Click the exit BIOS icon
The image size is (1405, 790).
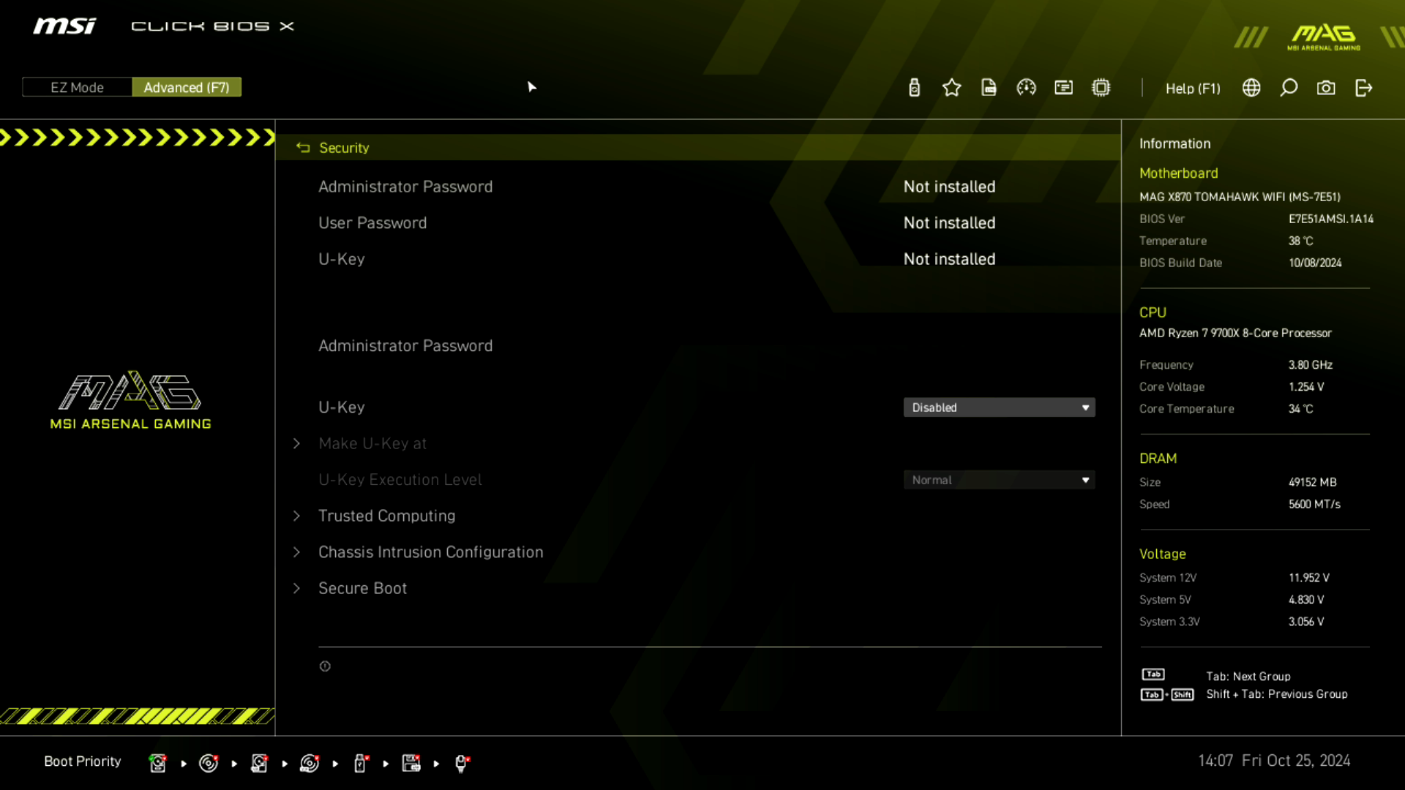1363,88
